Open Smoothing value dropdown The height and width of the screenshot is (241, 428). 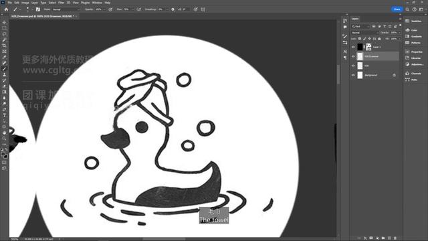pyautogui.click(x=167, y=9)
